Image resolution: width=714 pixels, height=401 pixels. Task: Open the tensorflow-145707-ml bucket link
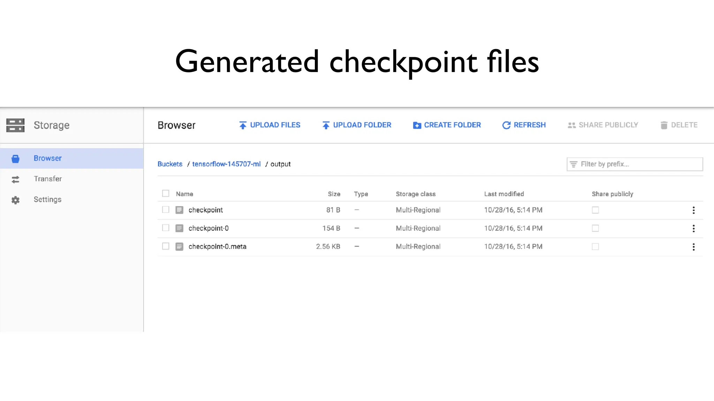pyautogui.click(x=226, y=164)
